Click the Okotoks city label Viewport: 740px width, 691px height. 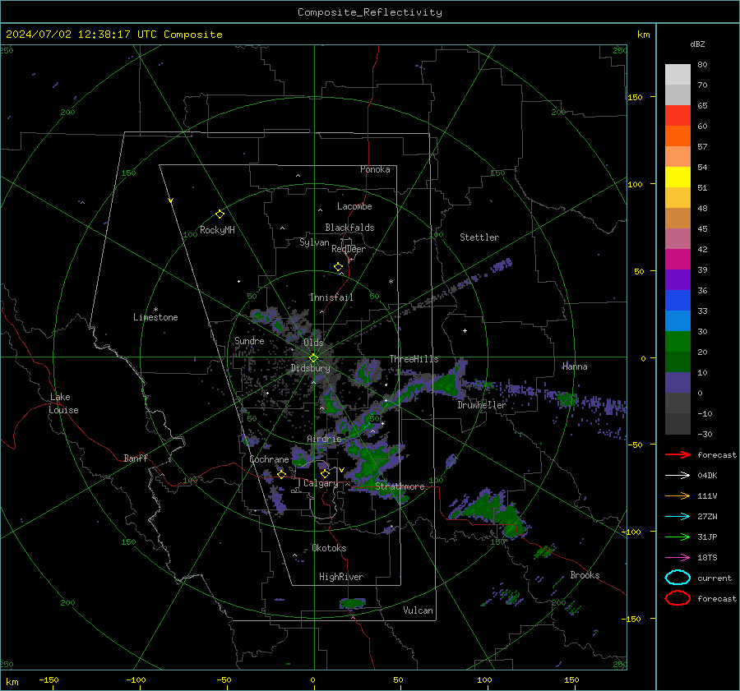pos(329,548)
